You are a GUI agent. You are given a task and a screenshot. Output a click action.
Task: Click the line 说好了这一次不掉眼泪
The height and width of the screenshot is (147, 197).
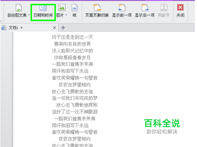pos(74,112)
